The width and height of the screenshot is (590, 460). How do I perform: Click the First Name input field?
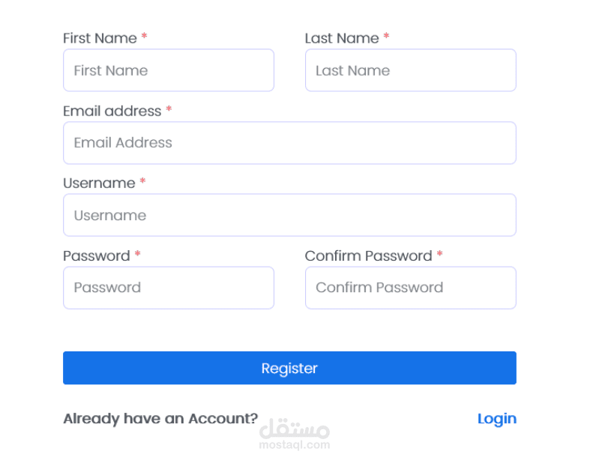[x=169, y=70]
